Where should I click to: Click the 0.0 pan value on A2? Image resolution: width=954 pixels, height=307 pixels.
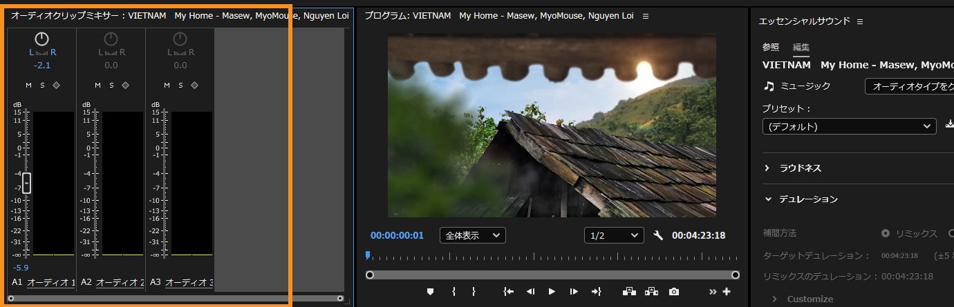111,66
